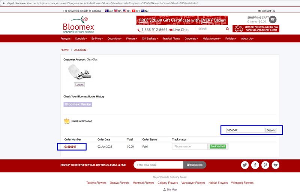Screen dimensions: 300x193
Task: Click the browser address bar URL
Action: (x=102, y=3)
